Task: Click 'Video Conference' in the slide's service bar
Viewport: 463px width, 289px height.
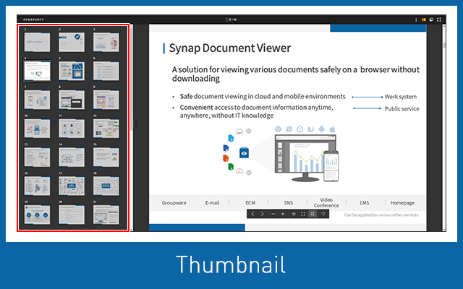Action: (x=326, y=202)
